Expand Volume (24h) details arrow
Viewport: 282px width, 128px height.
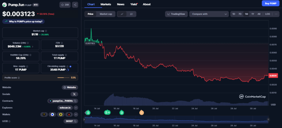(33, 47)
